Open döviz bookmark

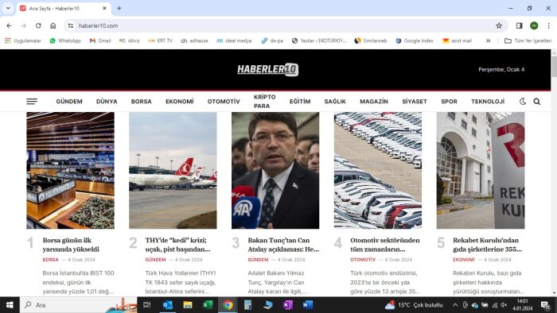point(129,41)
